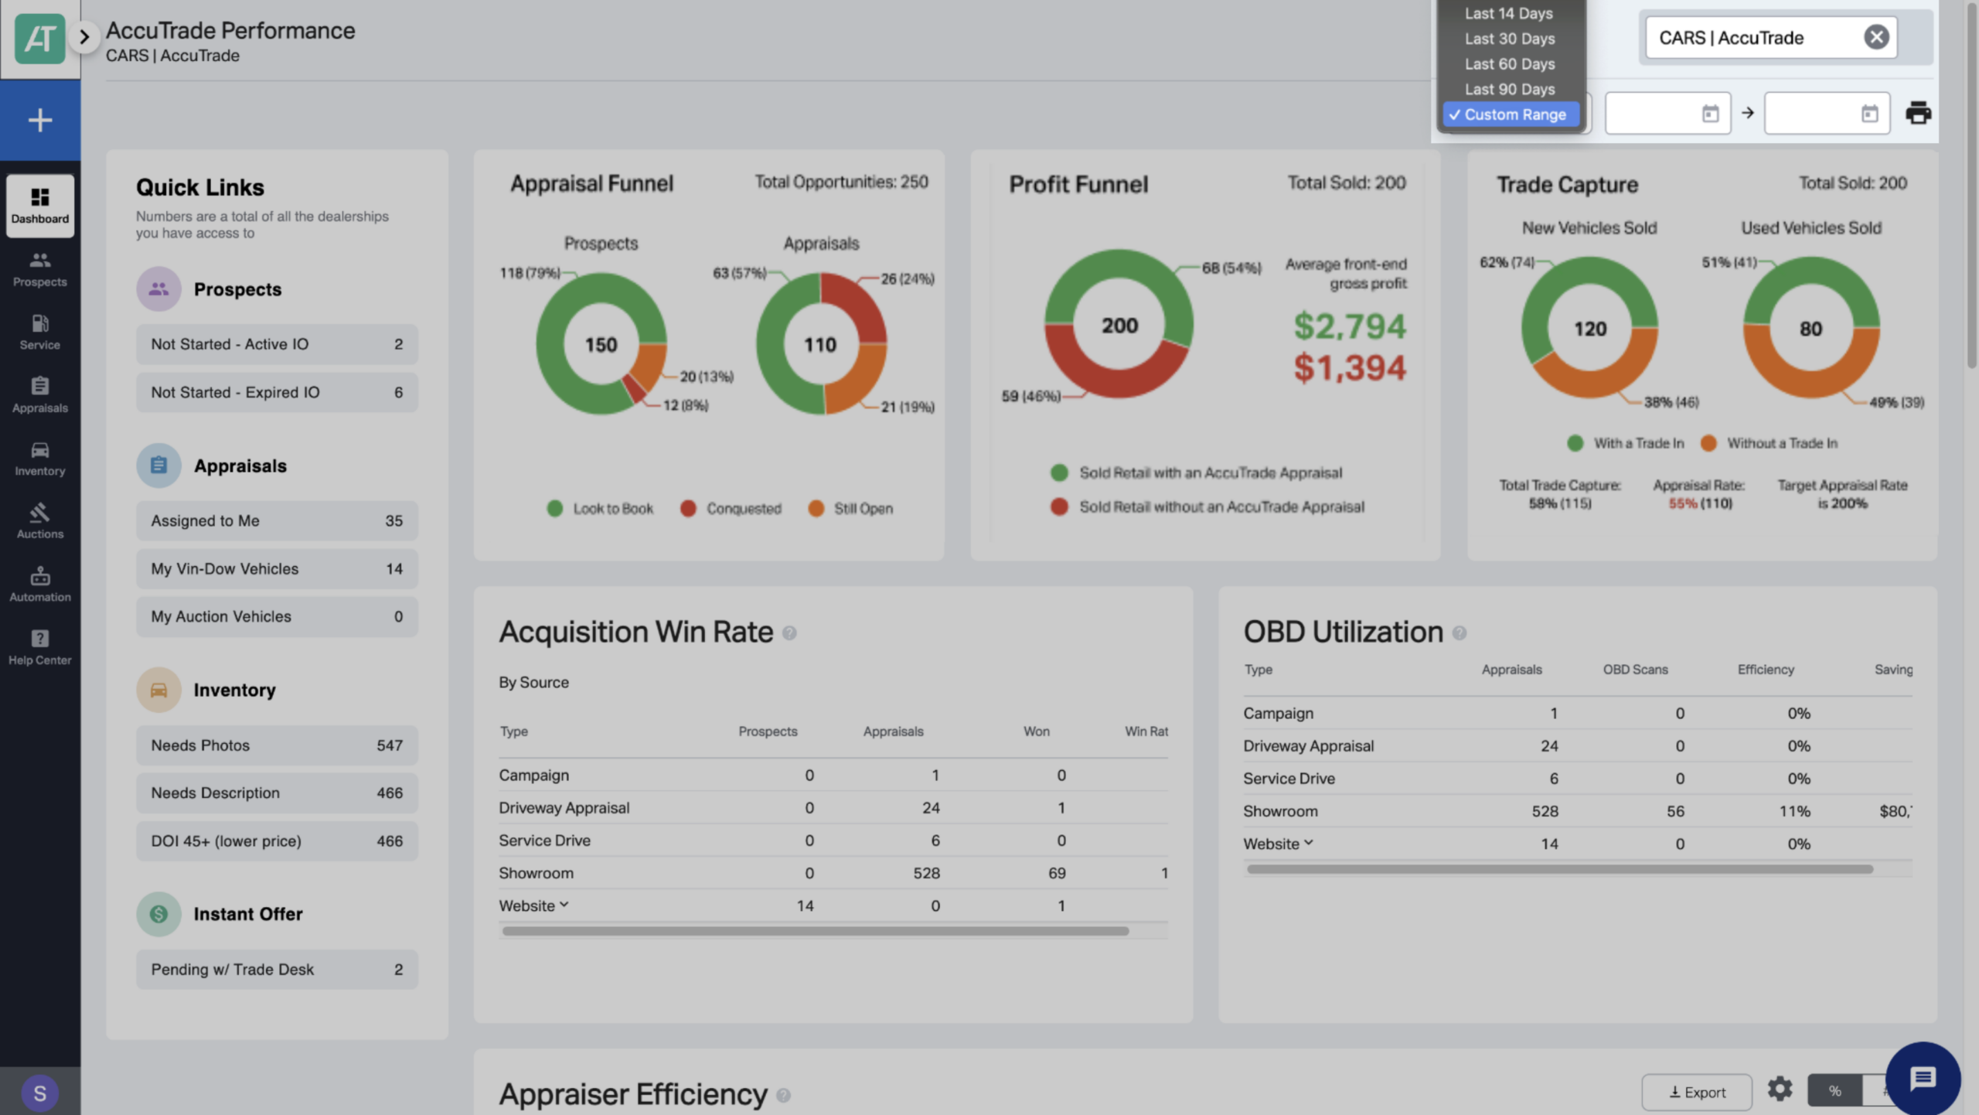Click the Prospects donut chart center 150
1979x1115 pixels.
(601, 345)
